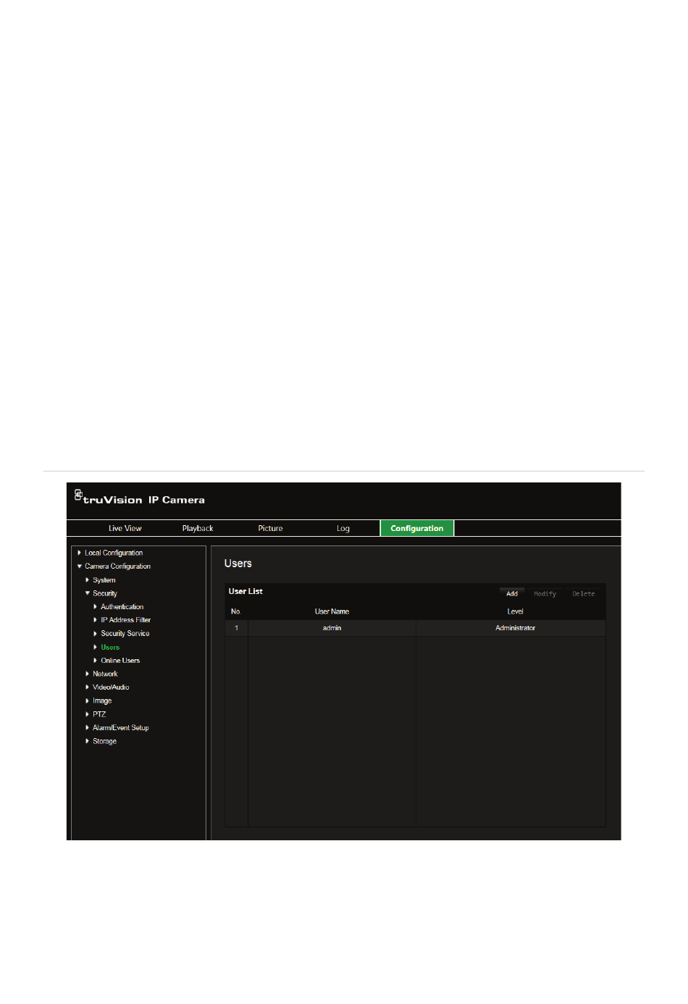Click the Add user button
This screenshot has width=688, height=1004.
pos(512,593)
